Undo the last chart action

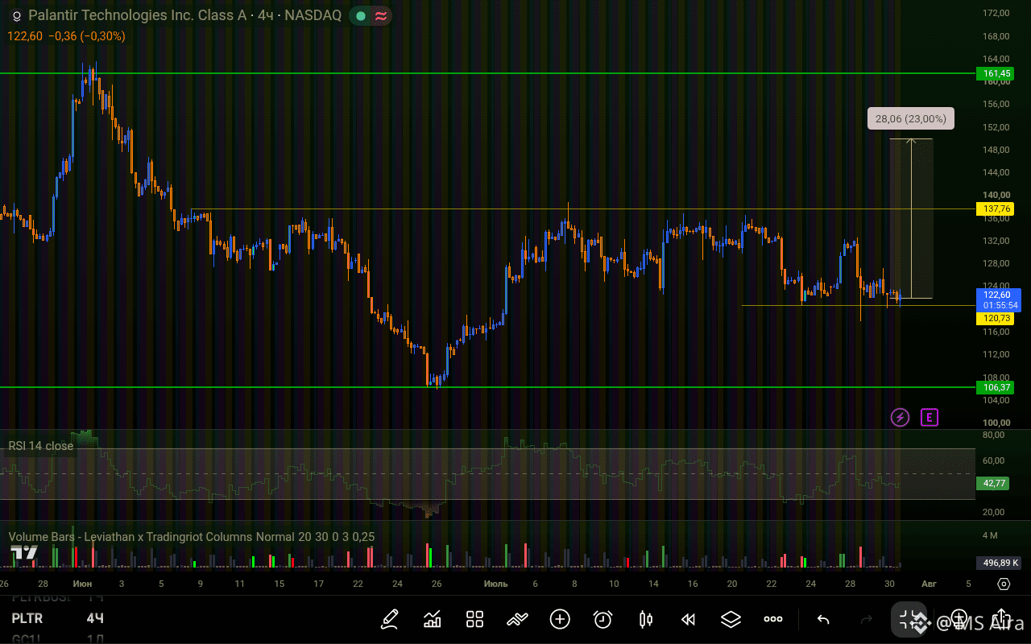click(823, 619)
